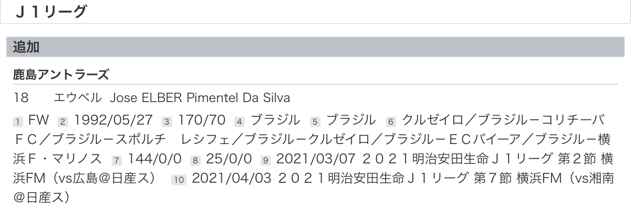Select the 鹿島アントラーズ team name

[61, 75]
